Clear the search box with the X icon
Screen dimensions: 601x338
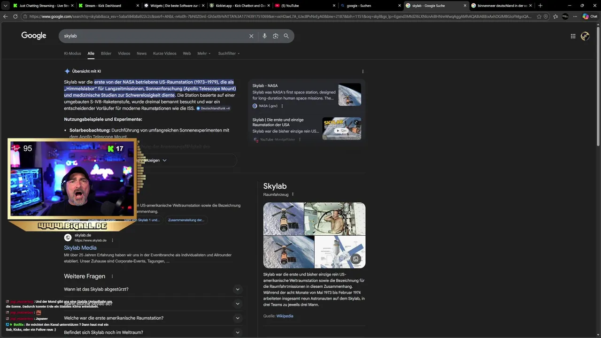click(251, 36)
